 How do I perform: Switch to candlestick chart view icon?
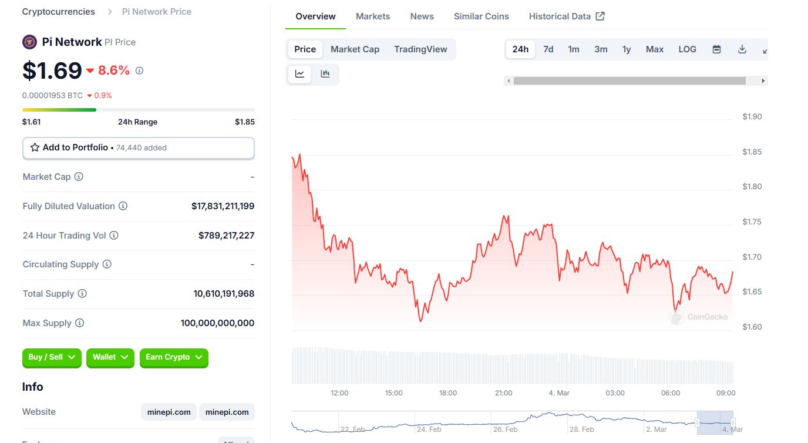tap(325, 74)
